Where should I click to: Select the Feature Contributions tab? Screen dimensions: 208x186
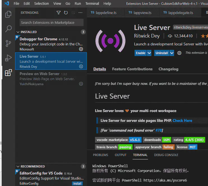[132, 69]
